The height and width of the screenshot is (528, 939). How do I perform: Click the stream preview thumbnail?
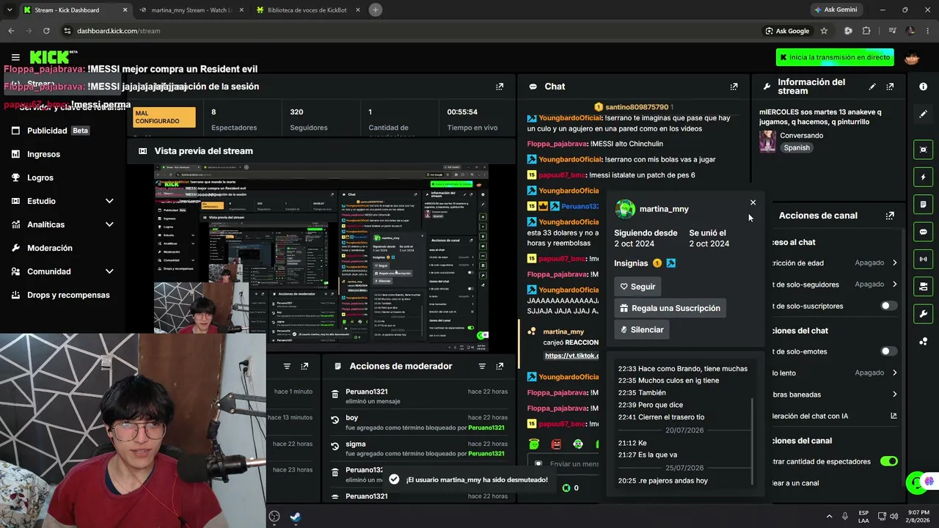(x=321, y=257)
